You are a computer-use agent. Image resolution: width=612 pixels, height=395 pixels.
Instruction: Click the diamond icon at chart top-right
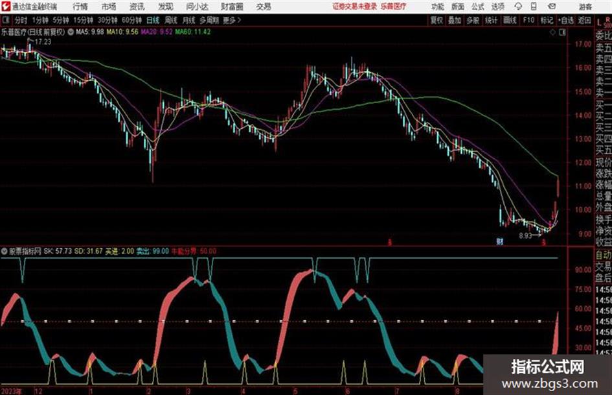point(552,32)
